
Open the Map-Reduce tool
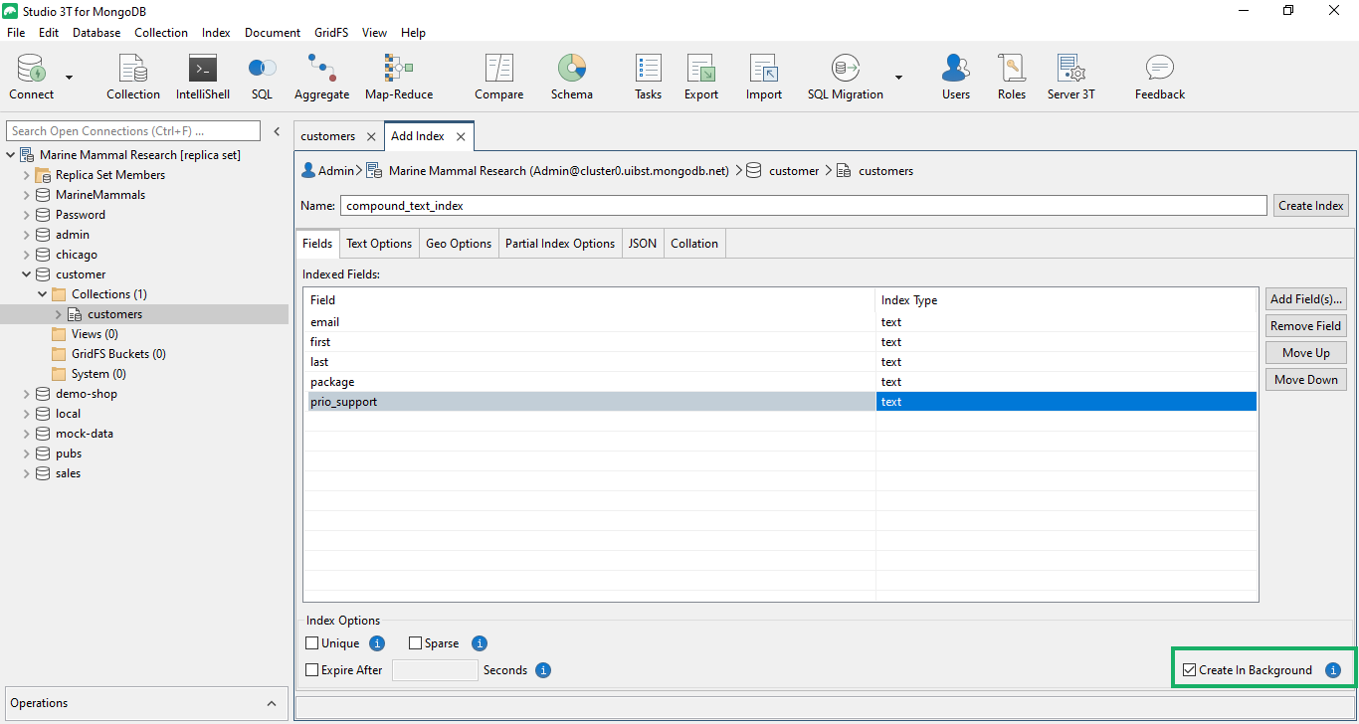[x=397, y=75]
